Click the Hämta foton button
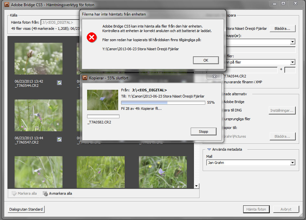This screenshot has height=220, width=306. [256, 209]
